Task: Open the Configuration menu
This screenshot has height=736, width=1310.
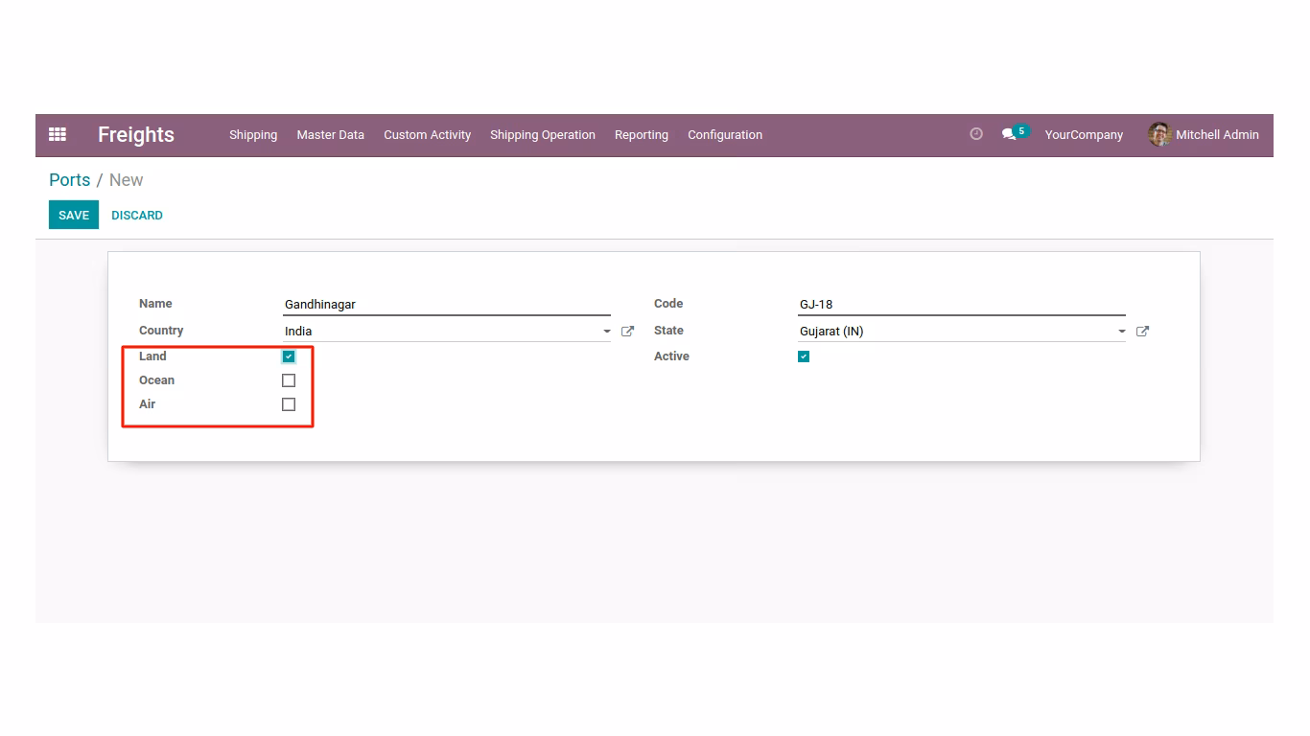Action: click(x=725, y=135)
